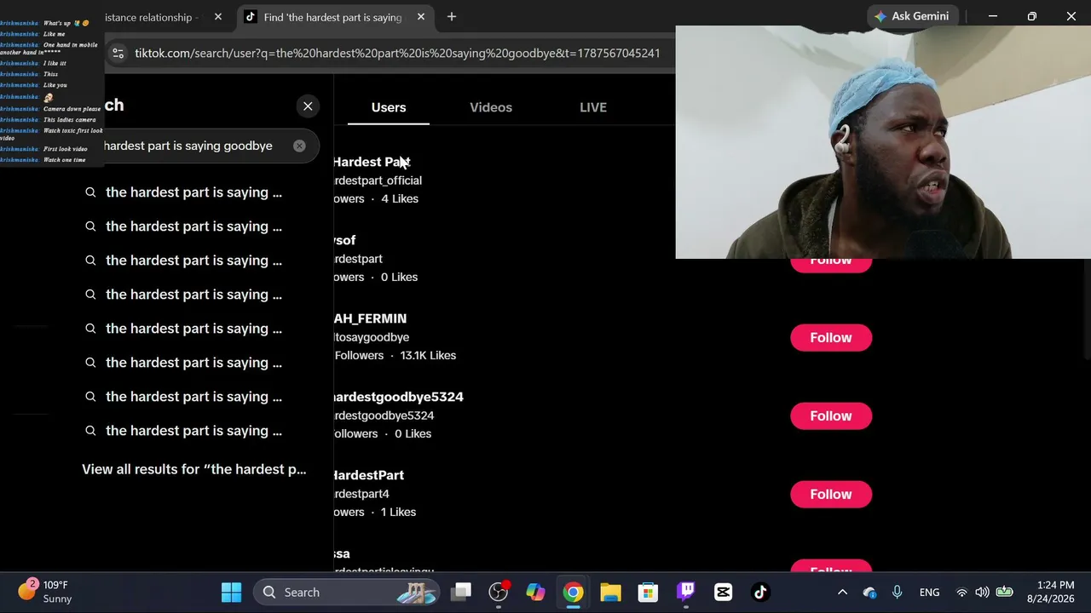This screenshot has height=613, width=1091.
Task: Open the ENG language switcher
Action: (929, 593)
